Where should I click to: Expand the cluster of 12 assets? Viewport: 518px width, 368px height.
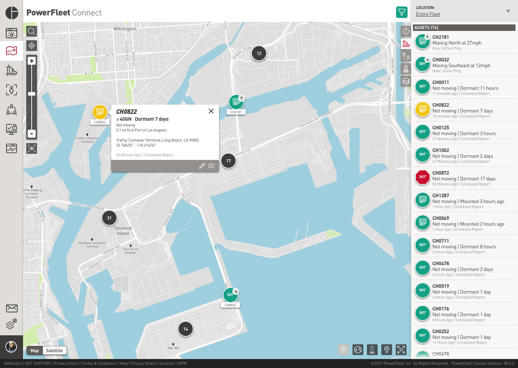click(259, 53)
